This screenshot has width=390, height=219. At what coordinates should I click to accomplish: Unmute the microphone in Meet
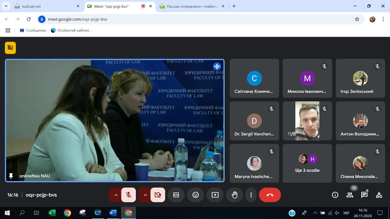tap(129, 195)
